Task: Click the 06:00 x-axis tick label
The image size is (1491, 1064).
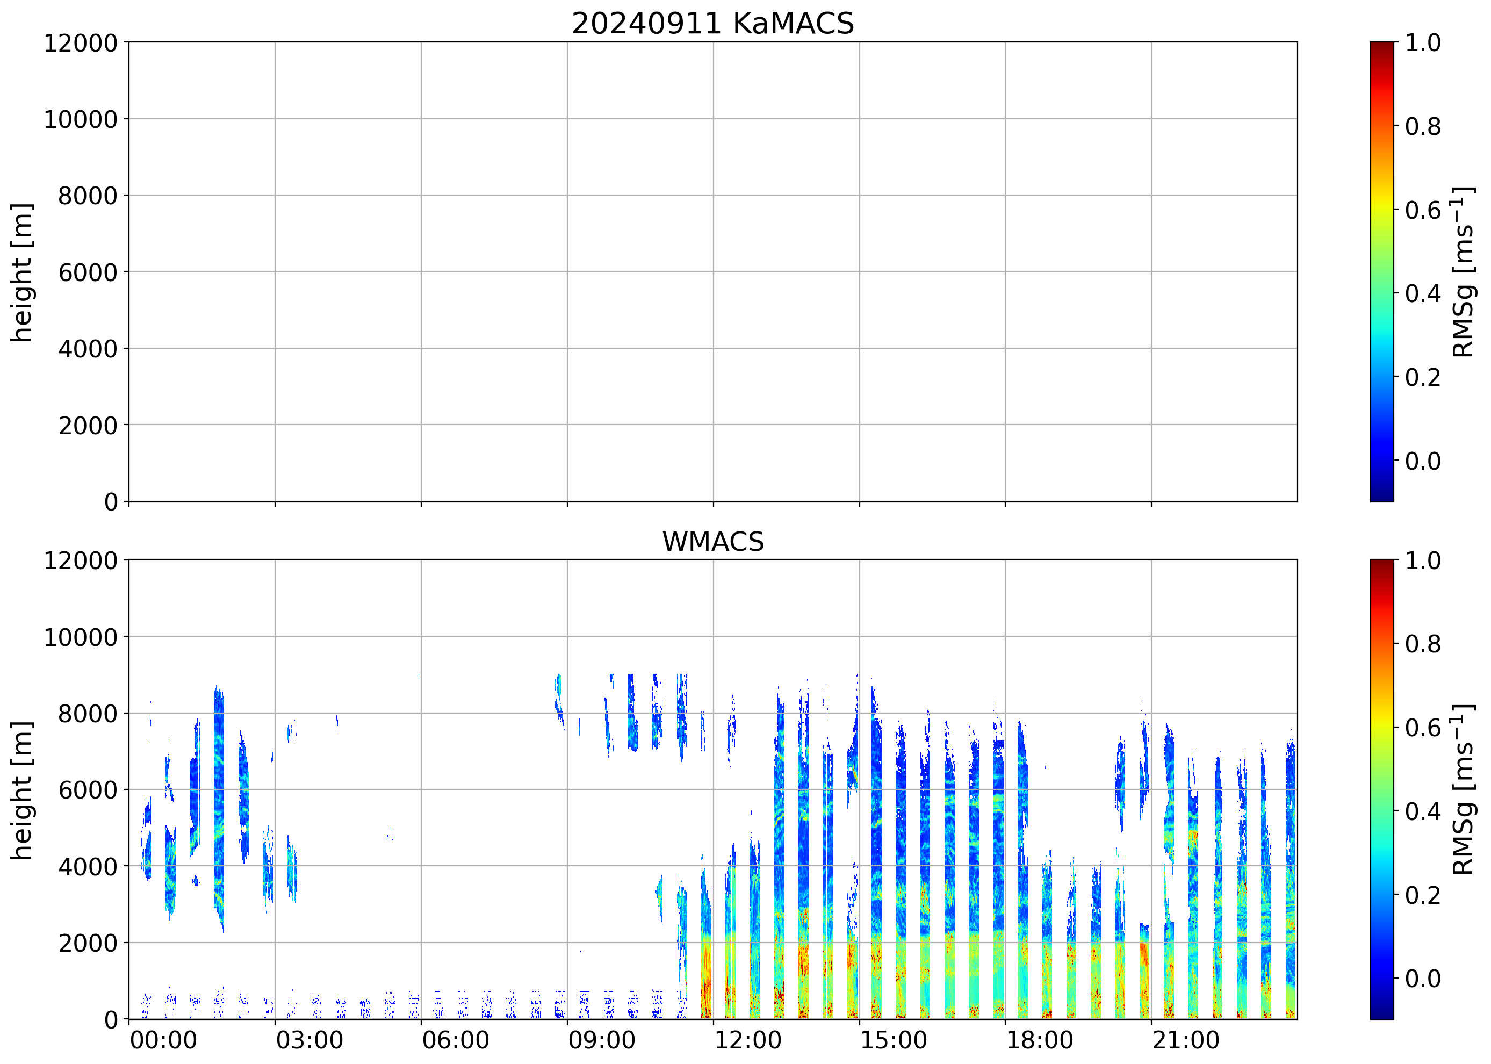Action: tap(455, 1040)
